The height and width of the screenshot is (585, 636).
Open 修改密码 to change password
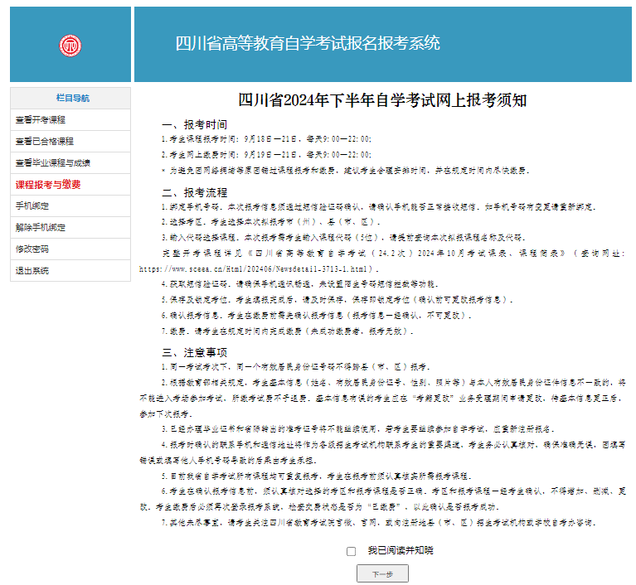coord(32,249)
